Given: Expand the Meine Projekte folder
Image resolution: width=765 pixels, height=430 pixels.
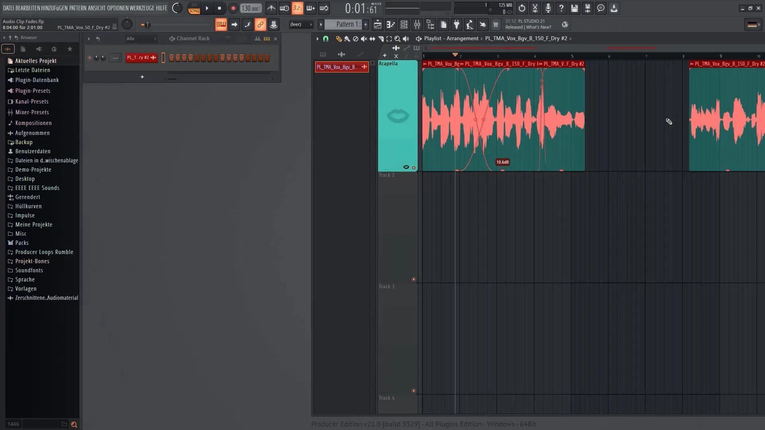Looking at the screenshot, I should tap(33, 224).
